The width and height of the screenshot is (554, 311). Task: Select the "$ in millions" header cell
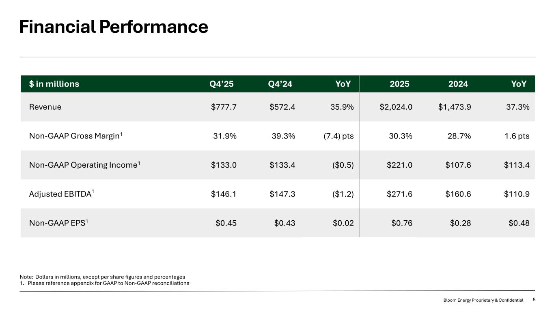(54, 84)
